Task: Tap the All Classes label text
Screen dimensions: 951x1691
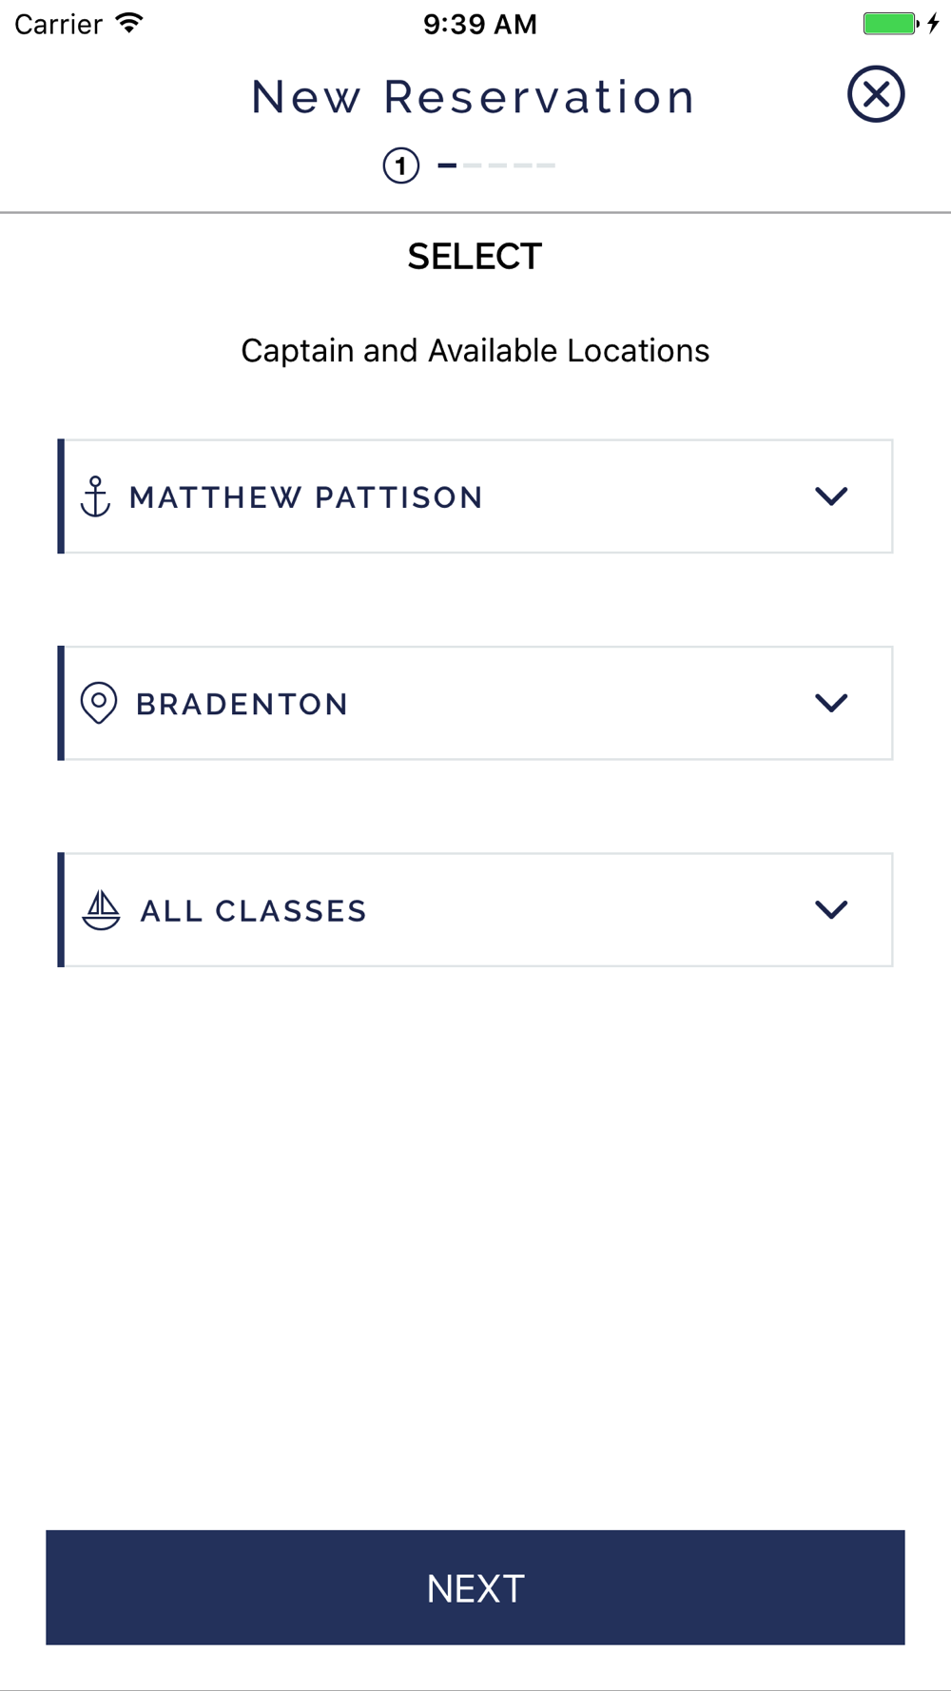Action: 253,911
